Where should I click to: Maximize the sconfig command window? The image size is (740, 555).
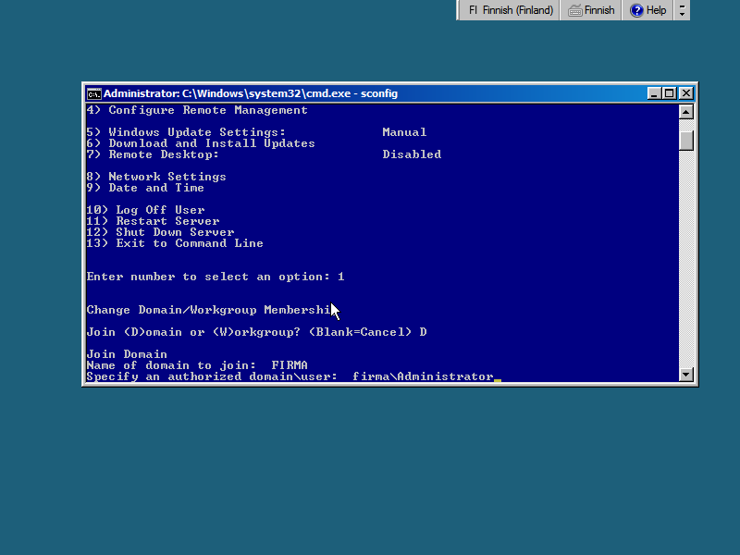pyautogui.click(x=670, y=93)
